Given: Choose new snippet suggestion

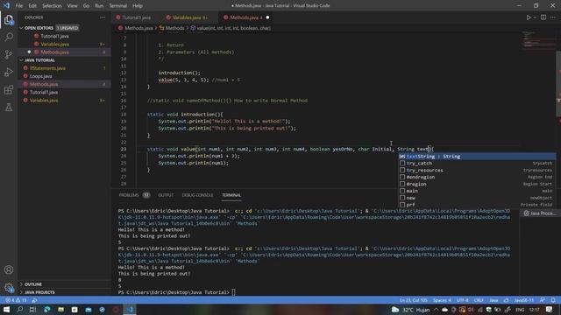Looking at the screenshot, I should pyautogui.click(x=477, y=198).
